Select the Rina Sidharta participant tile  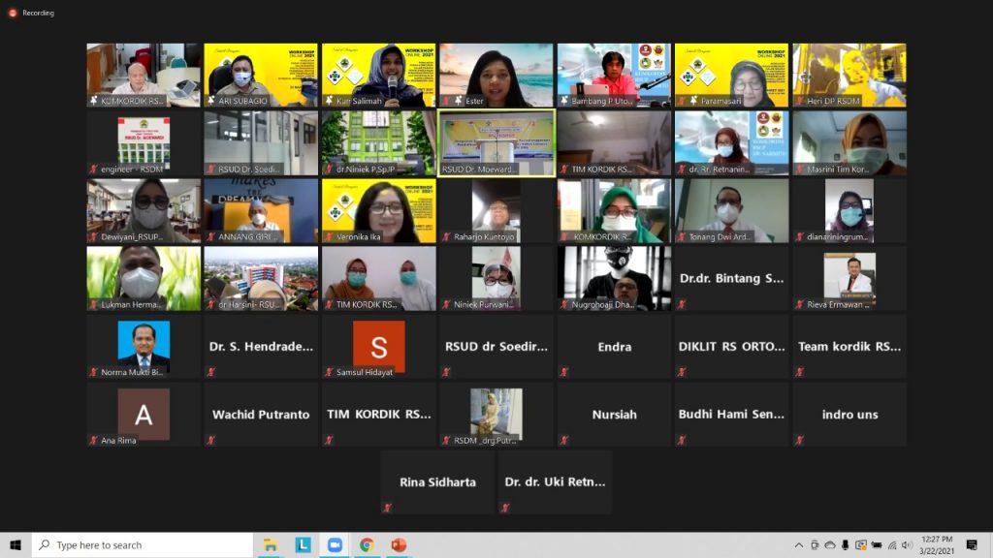(x=437, y=481)
